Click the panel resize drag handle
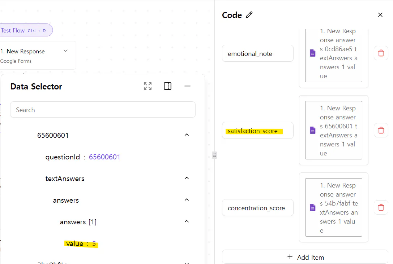 (214, 155)
